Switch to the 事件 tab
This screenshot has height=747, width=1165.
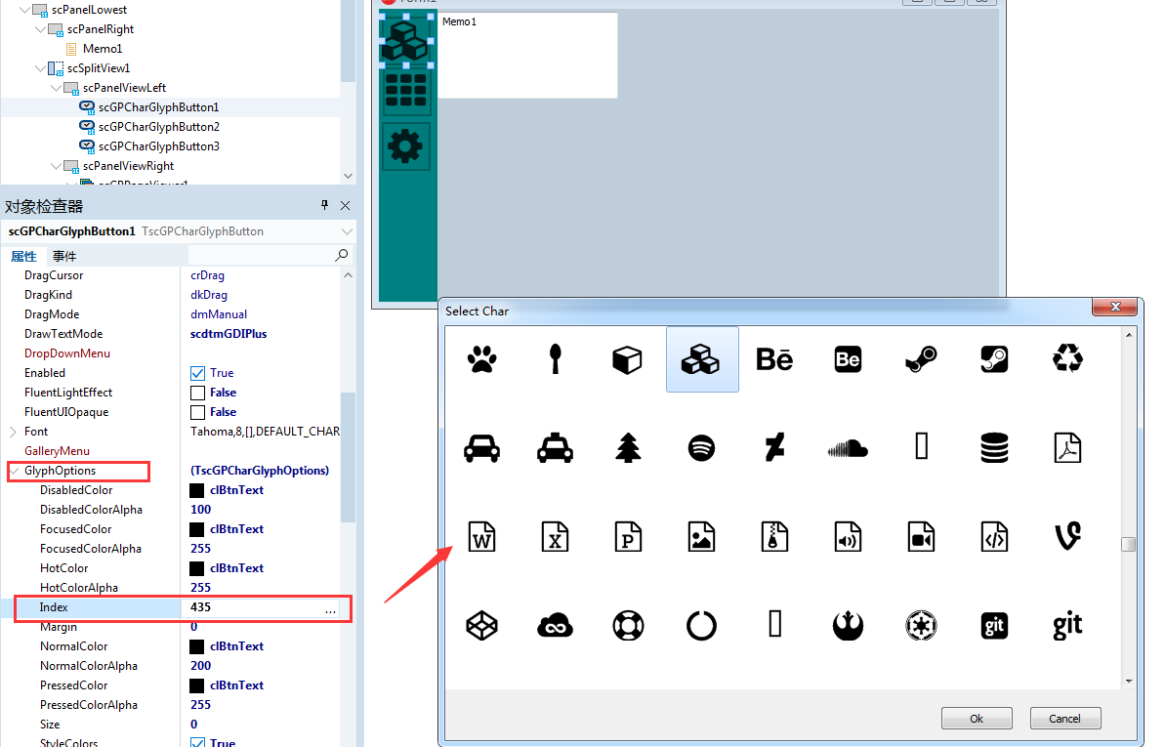[x=63, y=256]
